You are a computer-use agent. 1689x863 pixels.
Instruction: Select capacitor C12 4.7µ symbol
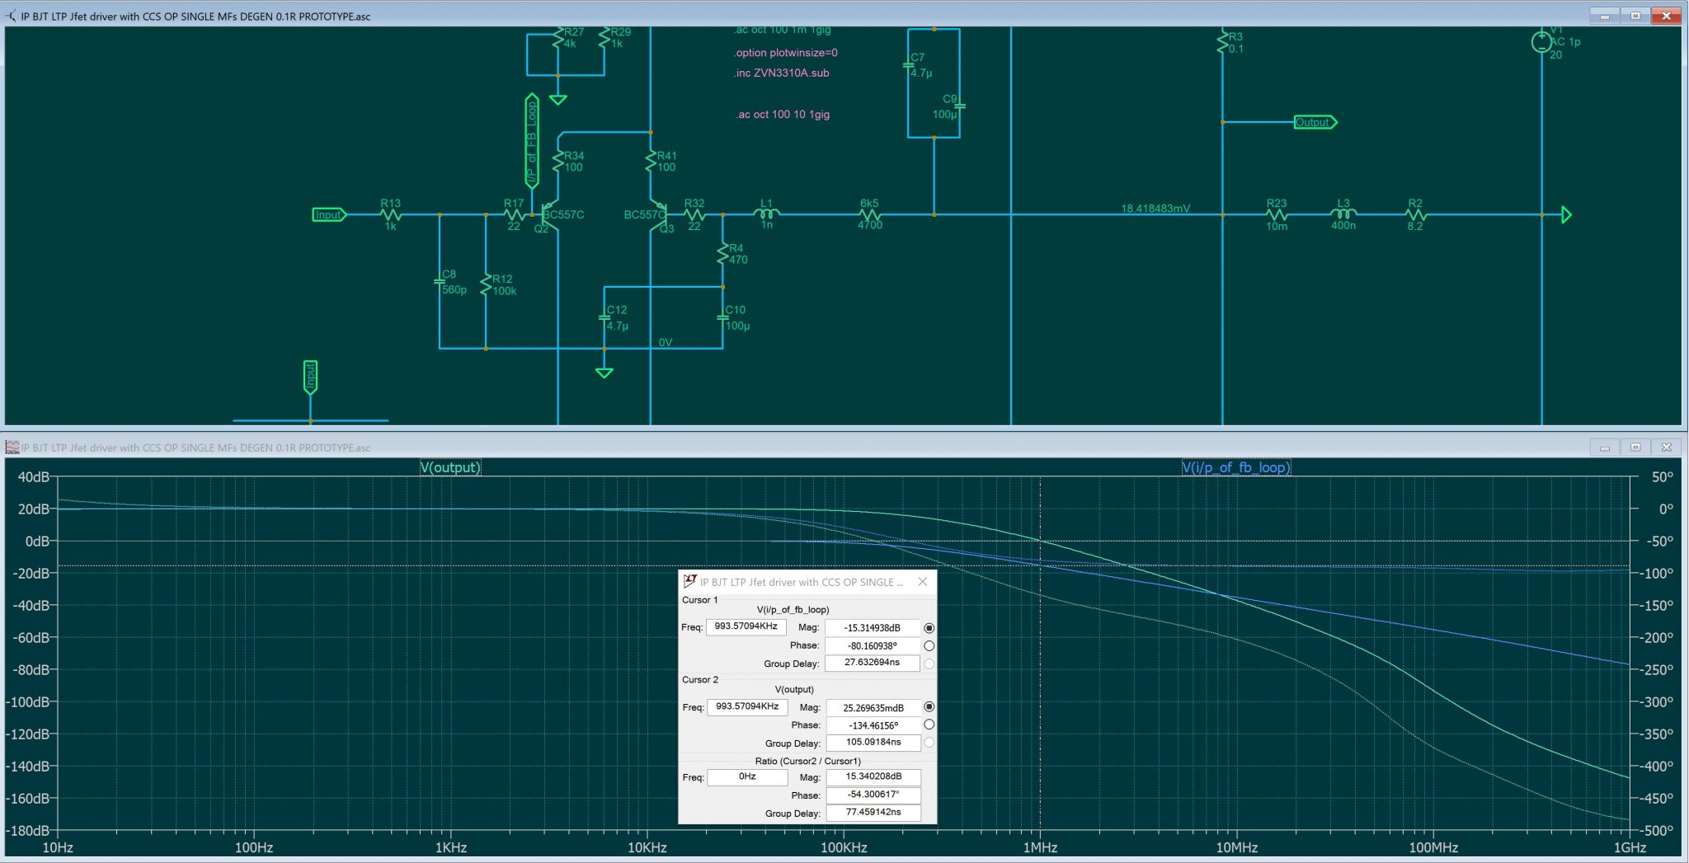pos(605,318)
